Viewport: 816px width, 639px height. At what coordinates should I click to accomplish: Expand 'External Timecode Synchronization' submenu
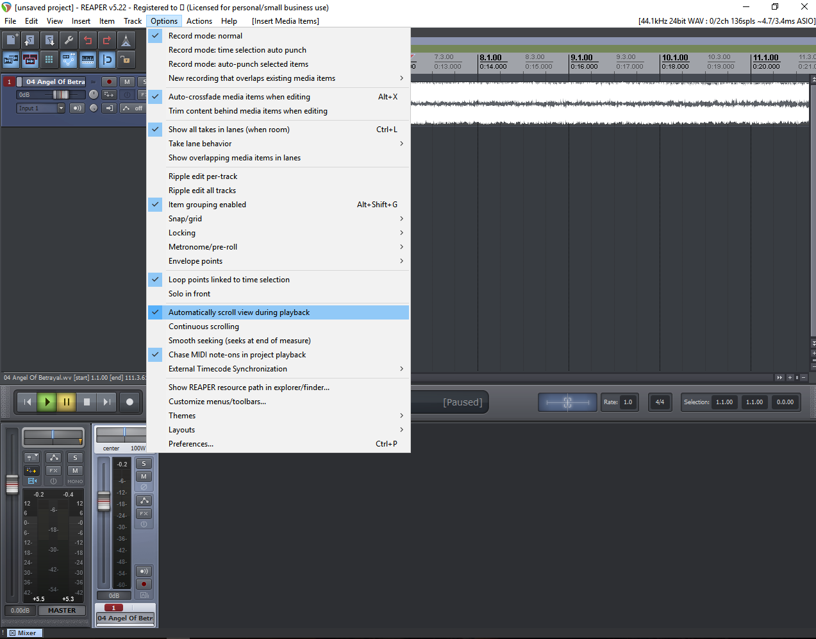278,369
